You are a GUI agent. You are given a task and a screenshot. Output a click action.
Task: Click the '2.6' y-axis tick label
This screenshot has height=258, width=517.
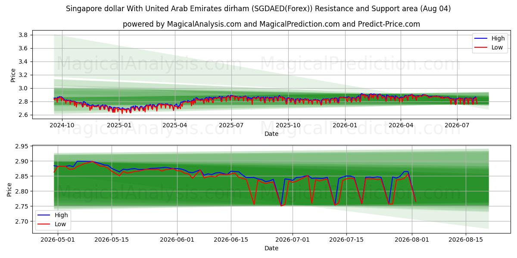tap(23, 115)
